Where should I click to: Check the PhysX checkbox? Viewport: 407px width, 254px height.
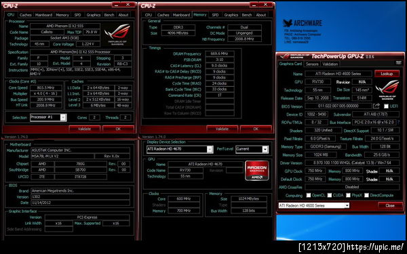coord(348,195)
